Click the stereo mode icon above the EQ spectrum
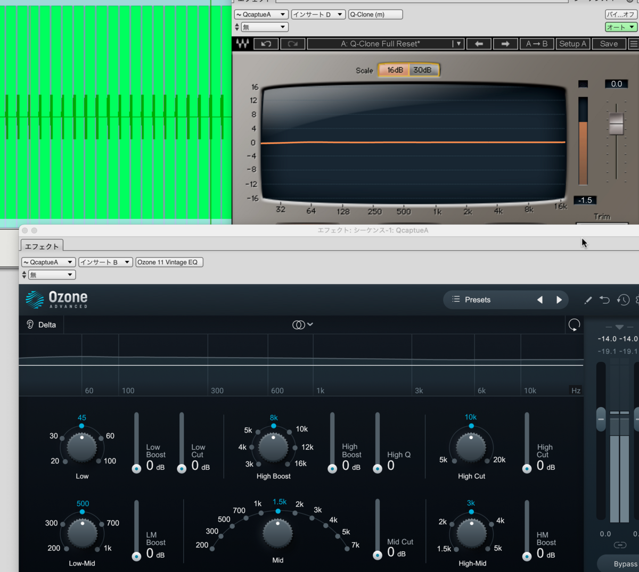 point(300,324)
